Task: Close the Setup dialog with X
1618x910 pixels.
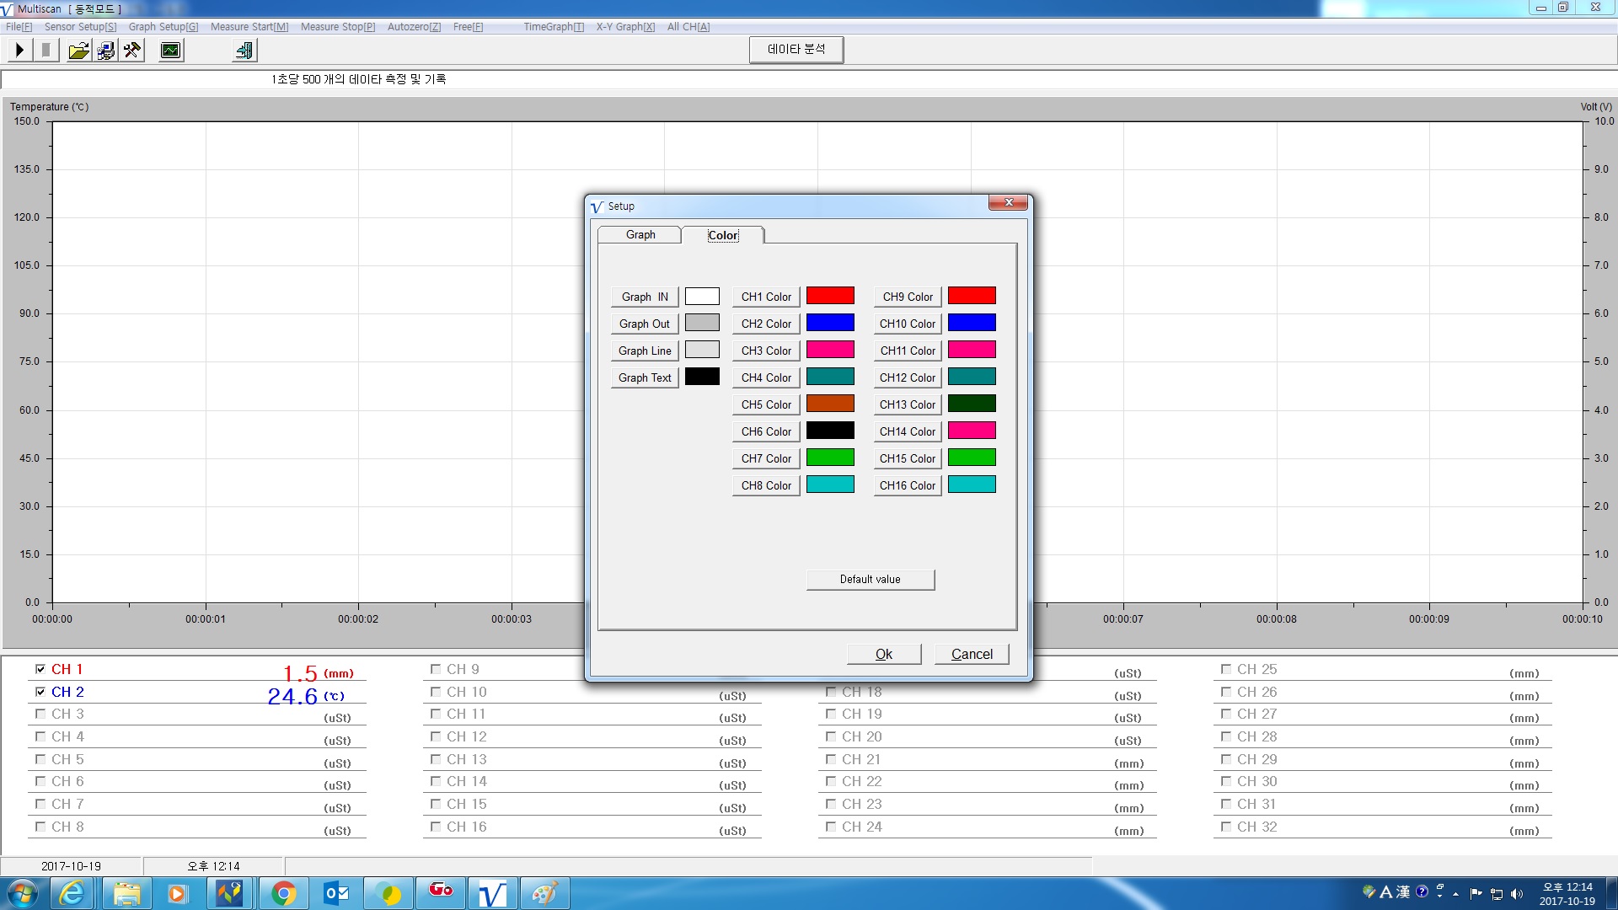Action: tap(1009, 202)
